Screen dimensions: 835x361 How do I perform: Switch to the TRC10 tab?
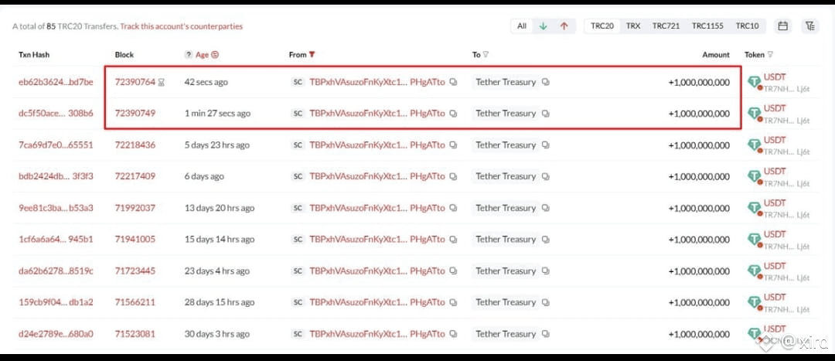tap(747, 26)
